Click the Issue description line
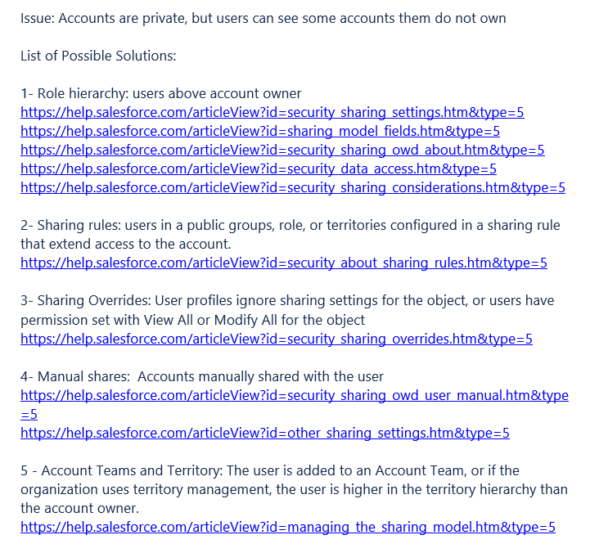Viewport: 608px width, 553px height. [x=263, y=18]
